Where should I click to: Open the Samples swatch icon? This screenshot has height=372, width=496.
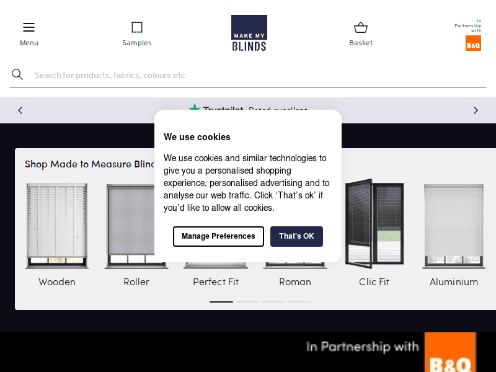click(137, 27)
